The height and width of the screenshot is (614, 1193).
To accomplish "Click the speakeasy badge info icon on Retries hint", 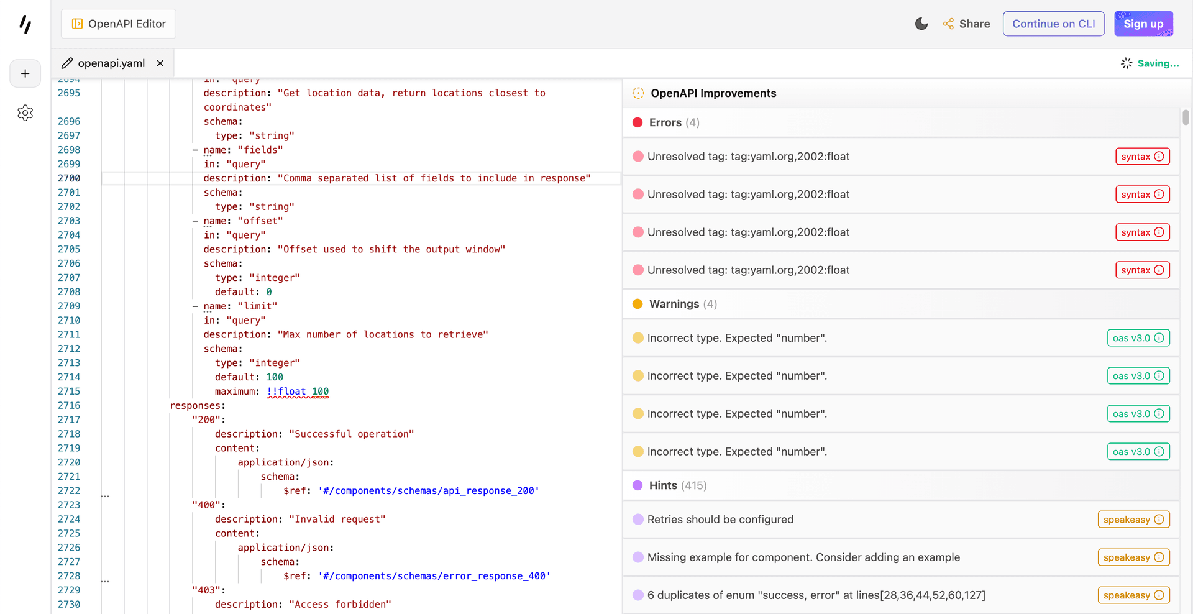I will pyautogui.click(x=1158, y=519).
